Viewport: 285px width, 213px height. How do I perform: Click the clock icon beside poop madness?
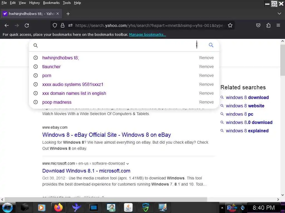[x=36, y=102]
